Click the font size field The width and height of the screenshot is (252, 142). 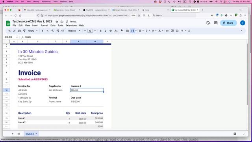90,31
